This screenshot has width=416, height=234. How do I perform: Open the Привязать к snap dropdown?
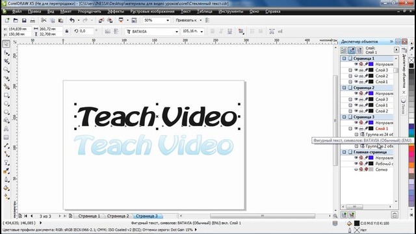pos(201,20)
